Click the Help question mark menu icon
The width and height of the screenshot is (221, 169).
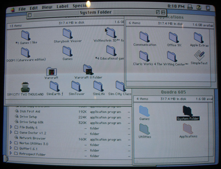click(199, 7)
